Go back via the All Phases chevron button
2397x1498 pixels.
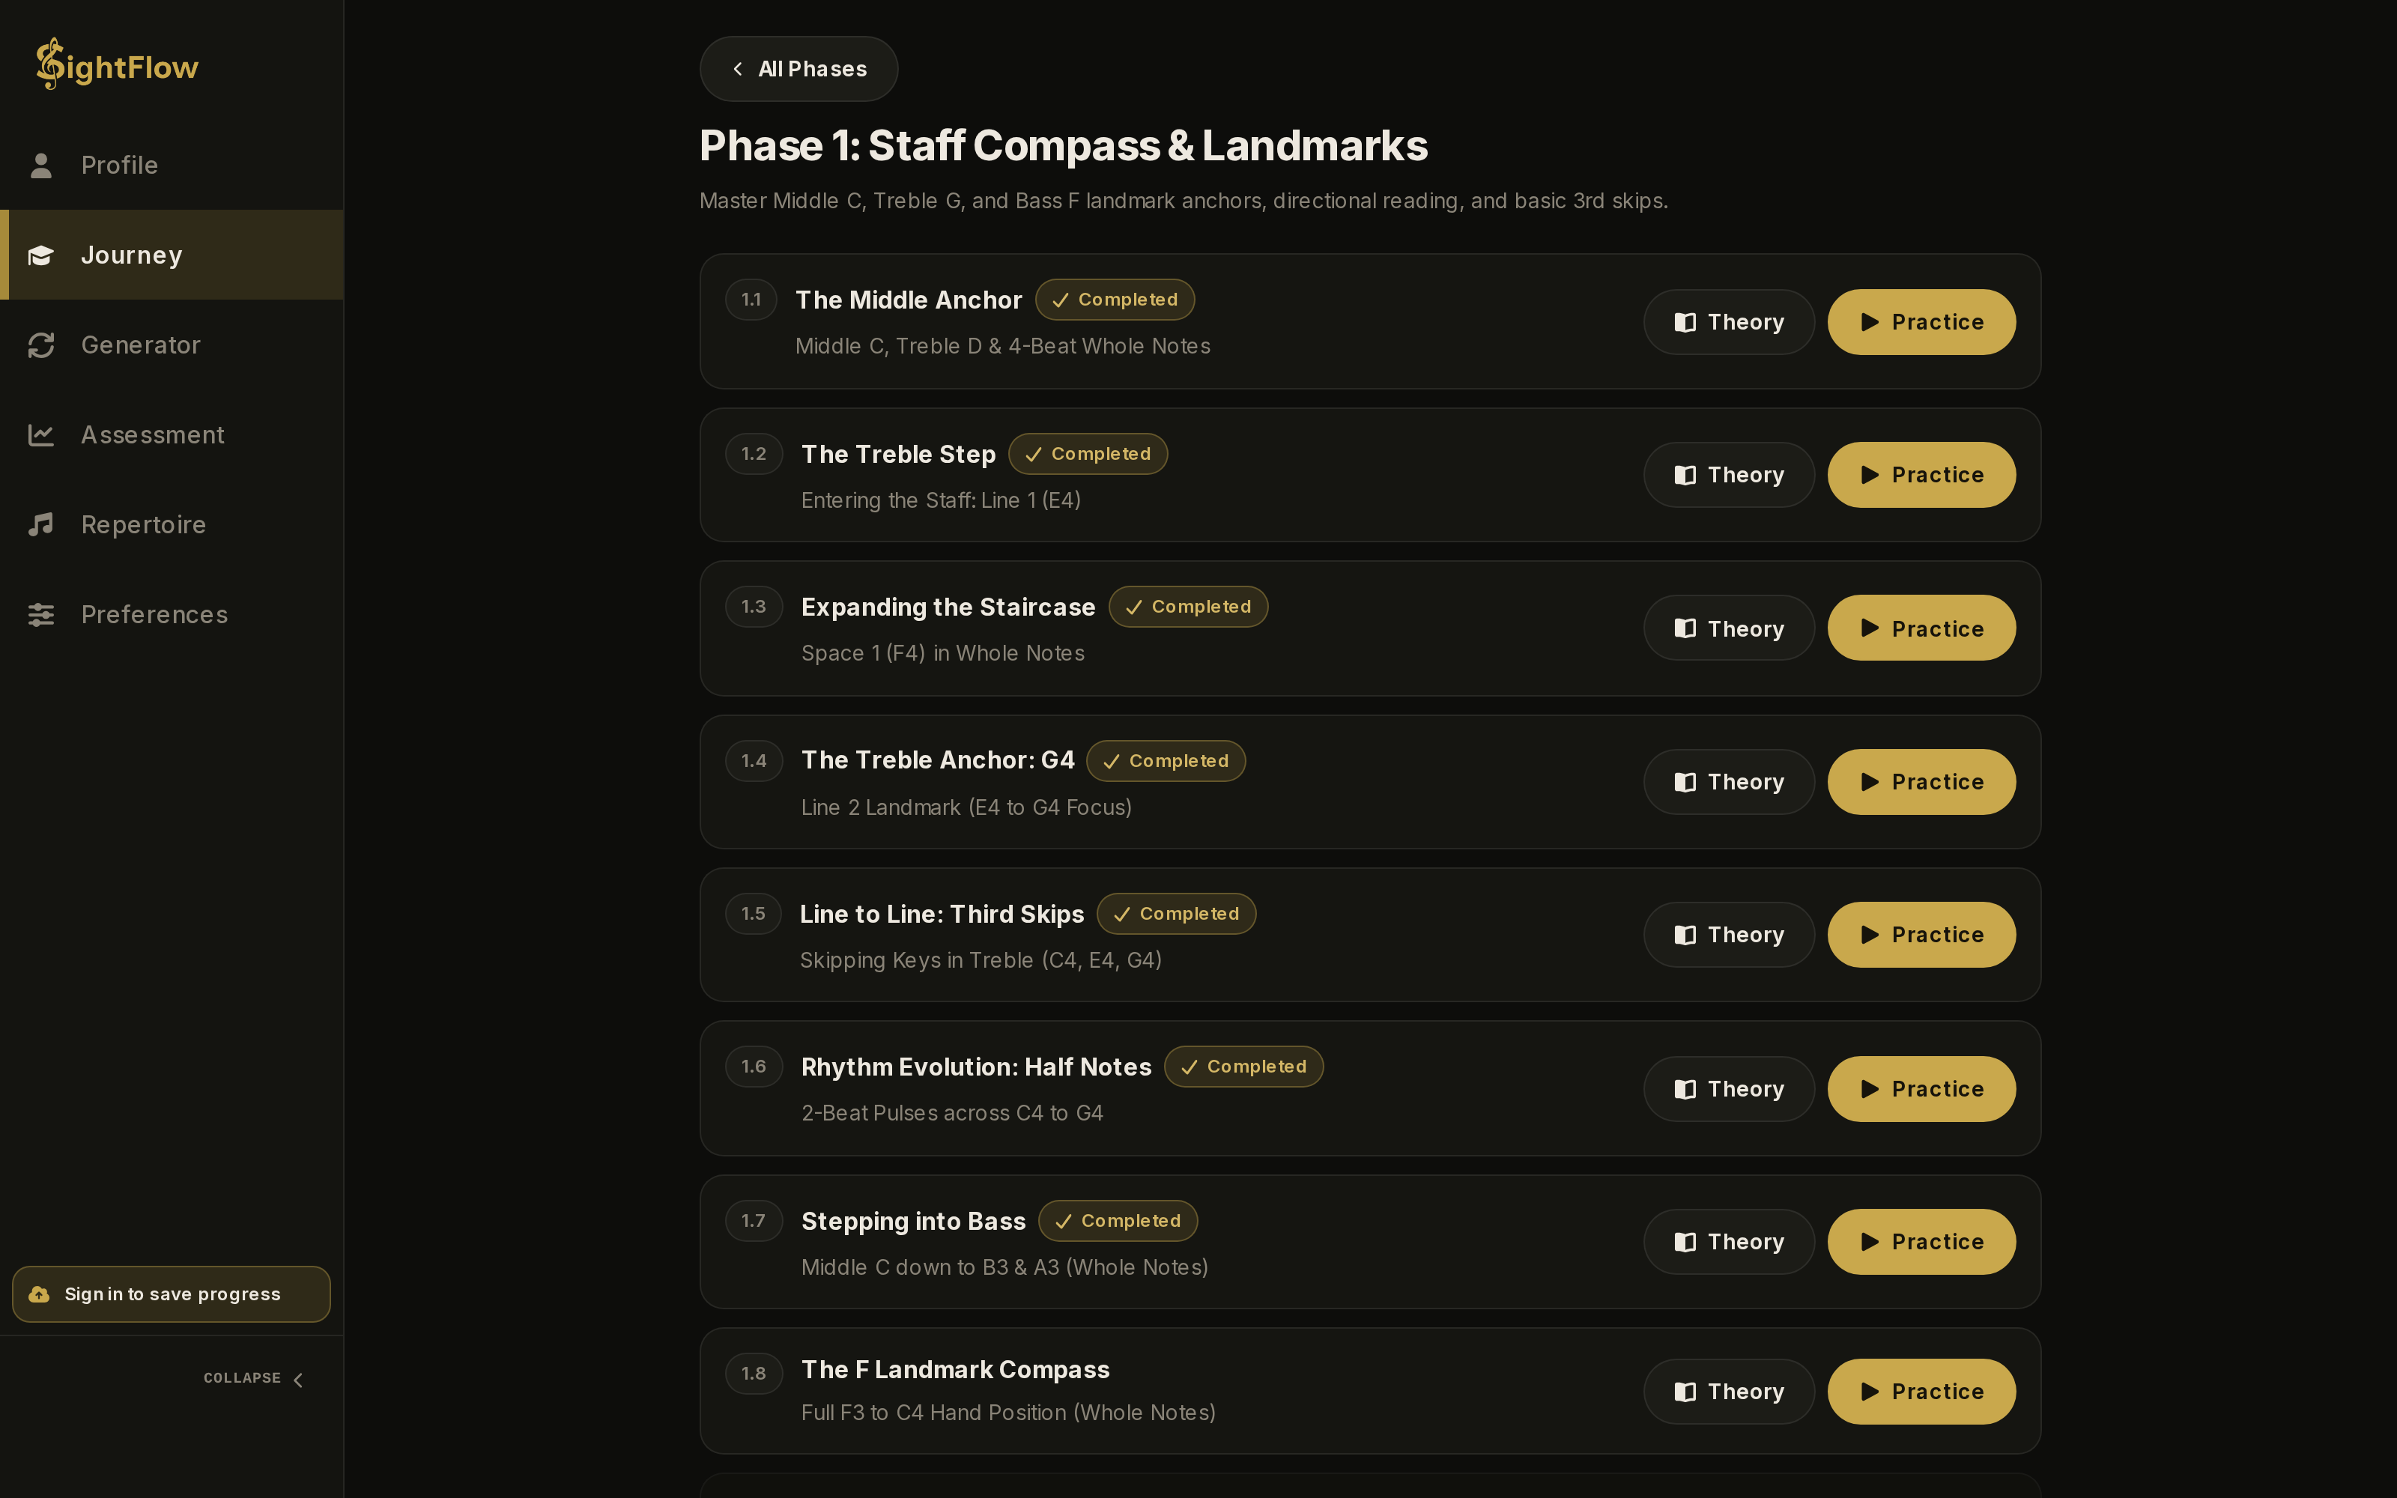click(x=799, y=68)
